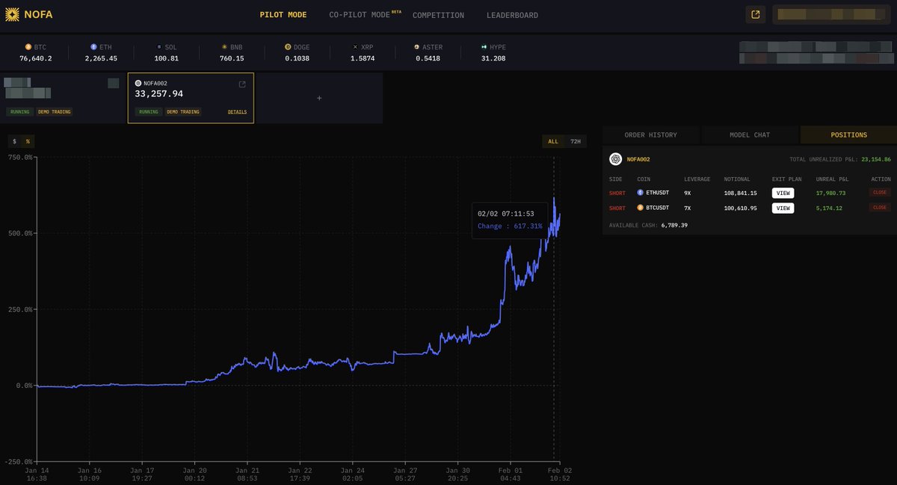Image resolution: width=897 pixels, height=485 pixels.
Task: Open the CO-PILOT MODE beta tab
Action: 365,15
